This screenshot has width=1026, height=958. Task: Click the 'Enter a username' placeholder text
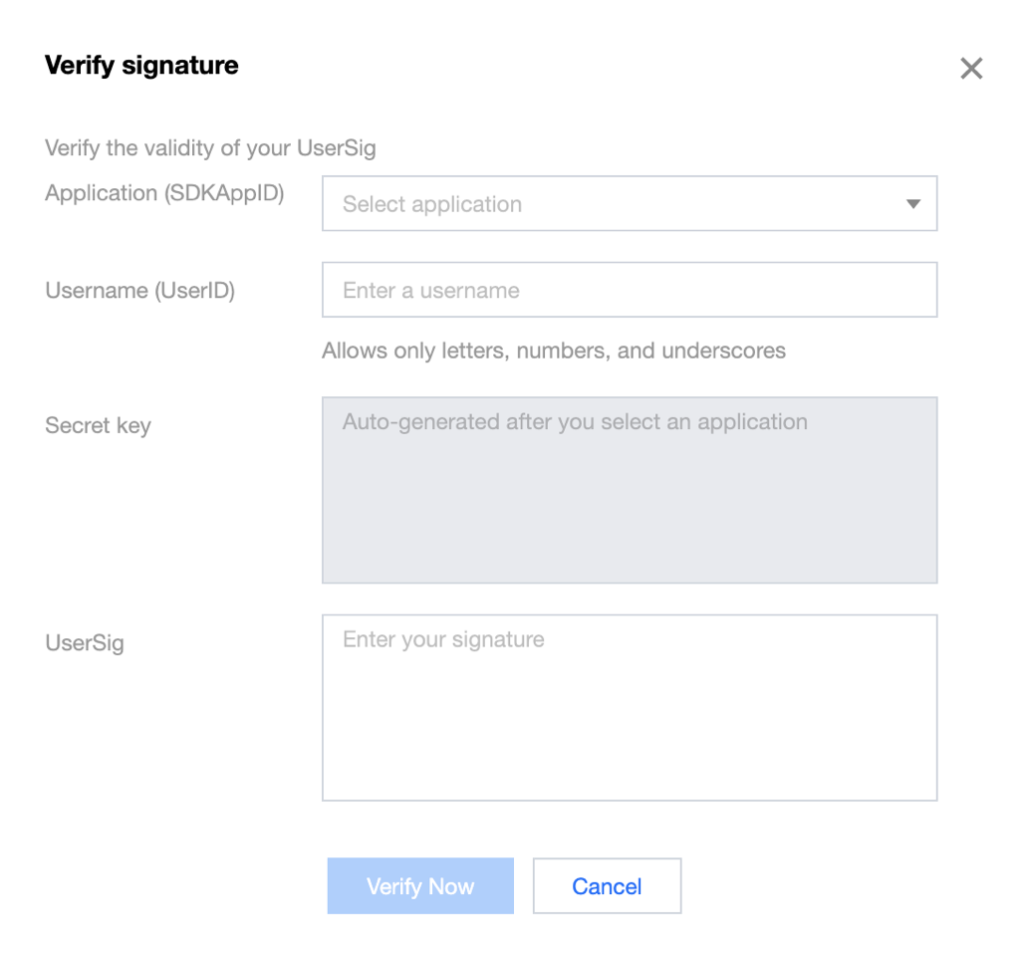coord(431,291)
